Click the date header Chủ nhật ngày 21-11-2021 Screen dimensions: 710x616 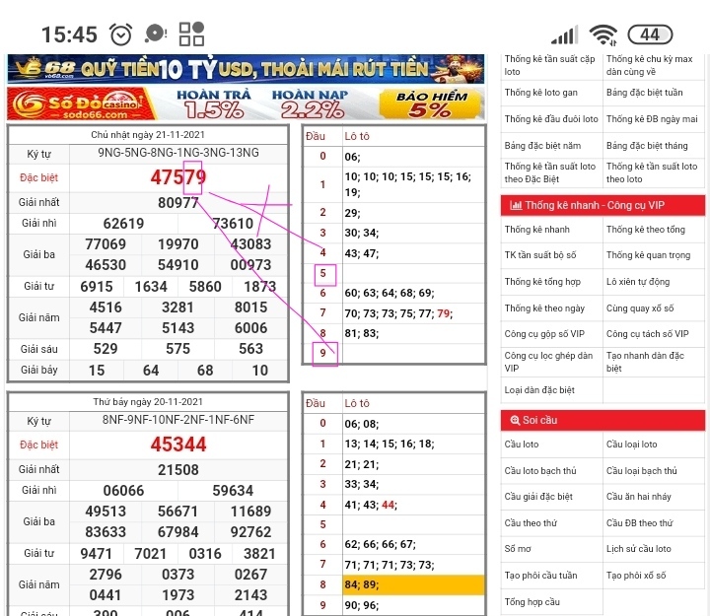tap(148, 134)
